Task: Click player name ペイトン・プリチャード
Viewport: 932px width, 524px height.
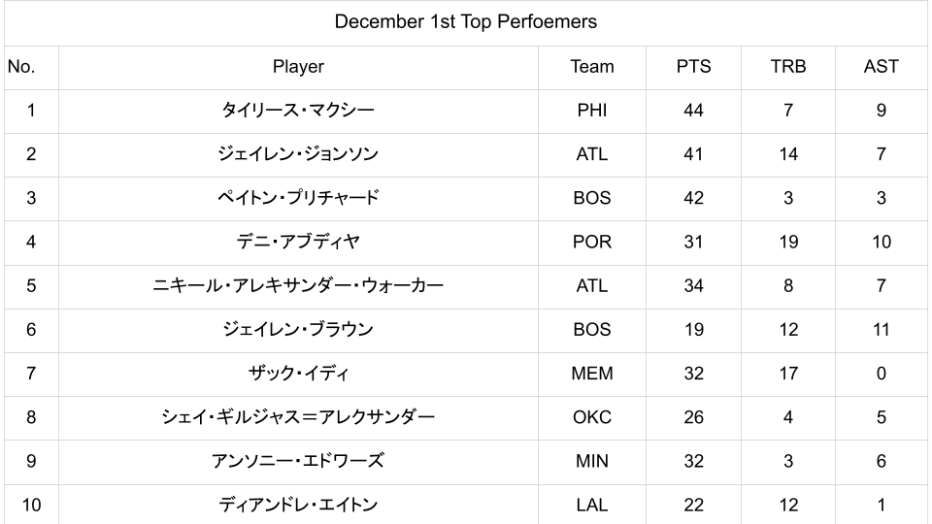Action: coord(298,198)
